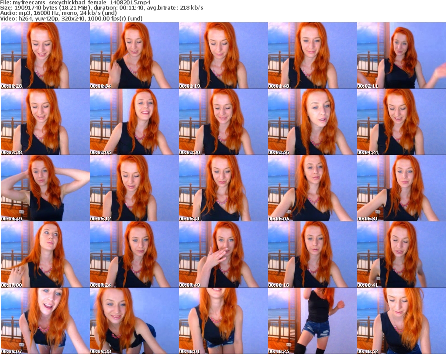Open the thumbnail stamped 00:01:48
447x354 pixels.
pos(312,55)
